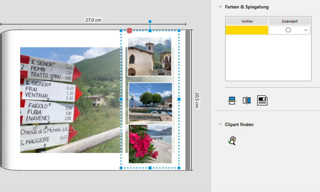This screenshot has height=192, width=320.
Task: Select the harbor with trees photo
Action: coord(150,102)
